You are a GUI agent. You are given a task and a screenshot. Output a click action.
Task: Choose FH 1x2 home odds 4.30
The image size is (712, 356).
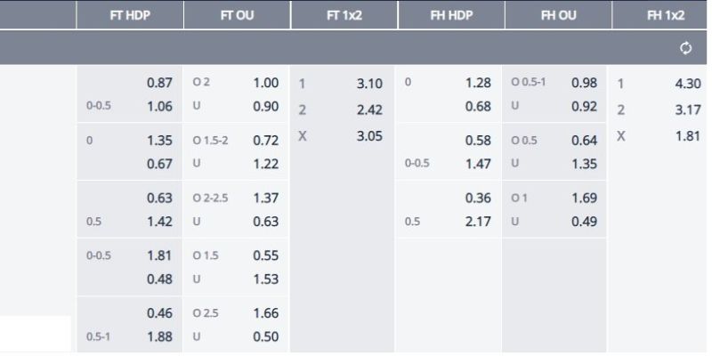pos(688,84)
